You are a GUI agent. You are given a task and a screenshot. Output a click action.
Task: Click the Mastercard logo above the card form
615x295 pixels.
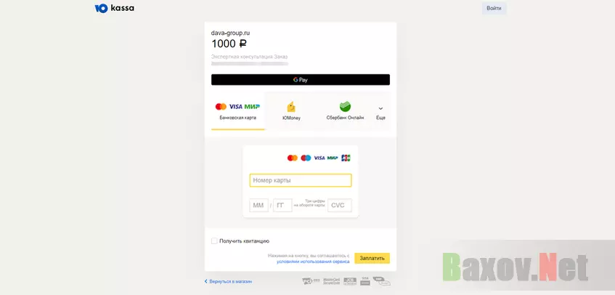pos(292,158)
